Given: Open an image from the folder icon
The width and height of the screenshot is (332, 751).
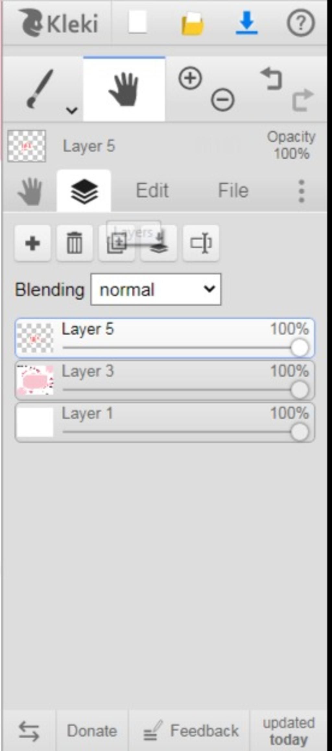Looking at the screenshot, I should pos(193,23).
